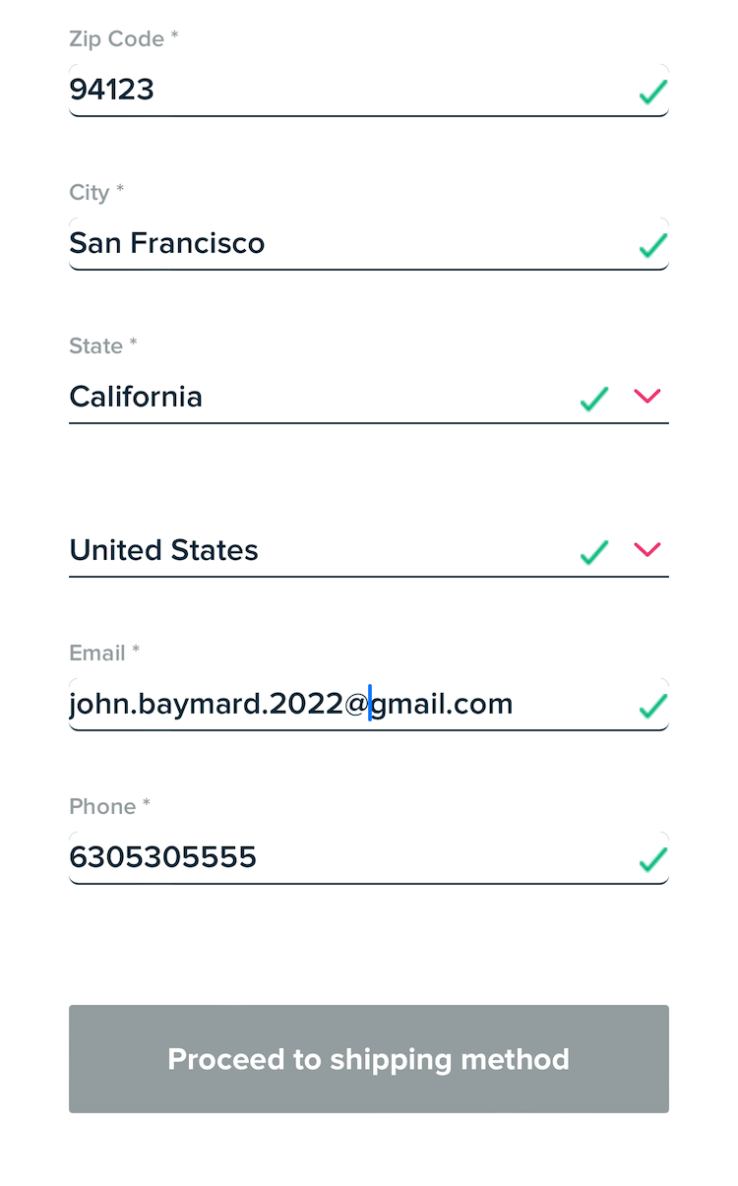This screenshot has height=1186, width=738.
Task: Open country list with the red chevron
Action: coord(647,549)
